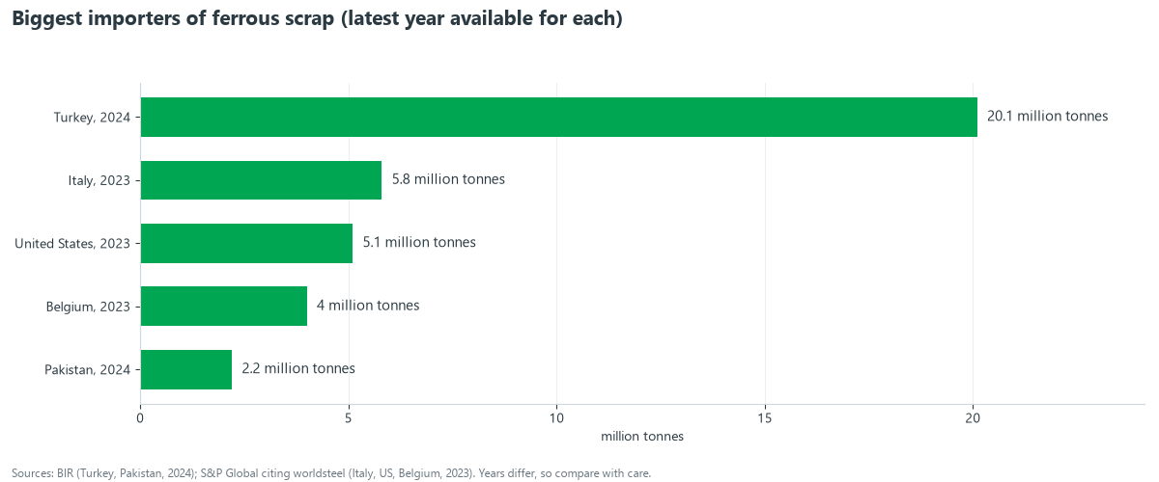Select the '4 million tonnes' value label

pyautogui.click(x=368, y=306)
